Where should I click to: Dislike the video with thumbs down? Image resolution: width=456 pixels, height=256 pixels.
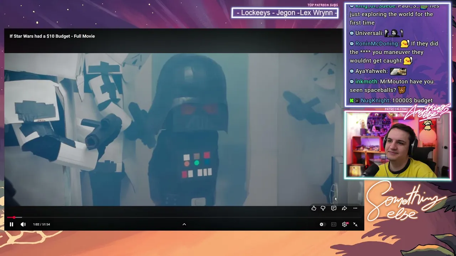[x=323, y=208]
